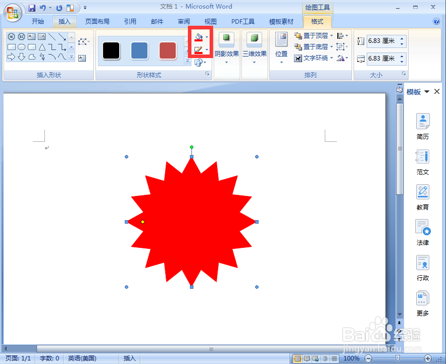The image size is (446, 364).
Task: Open the 引用 ribbon tab
Action: pos(130,22)
